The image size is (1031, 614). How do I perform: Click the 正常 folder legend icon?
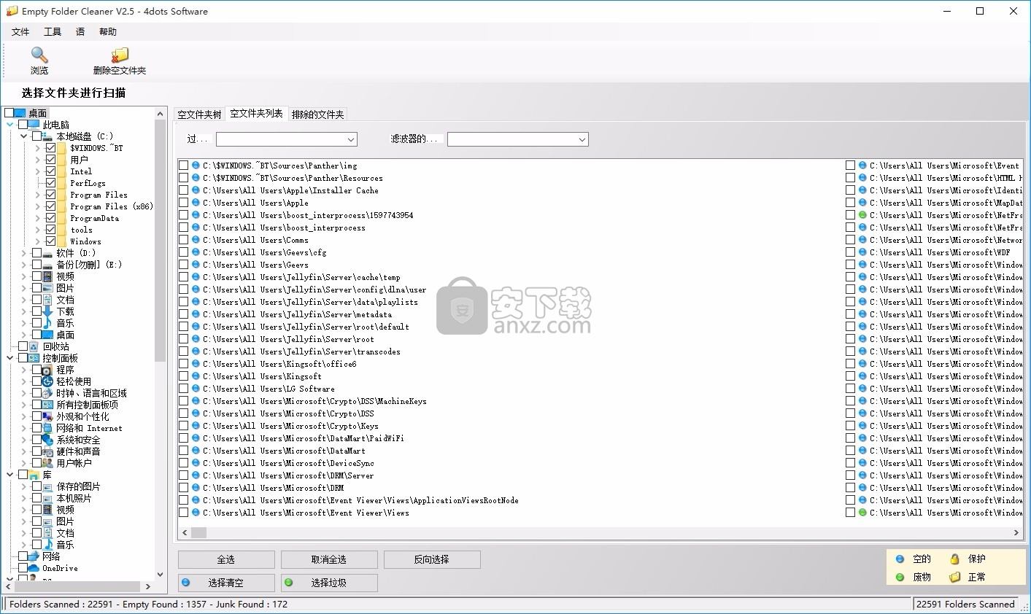954,577
